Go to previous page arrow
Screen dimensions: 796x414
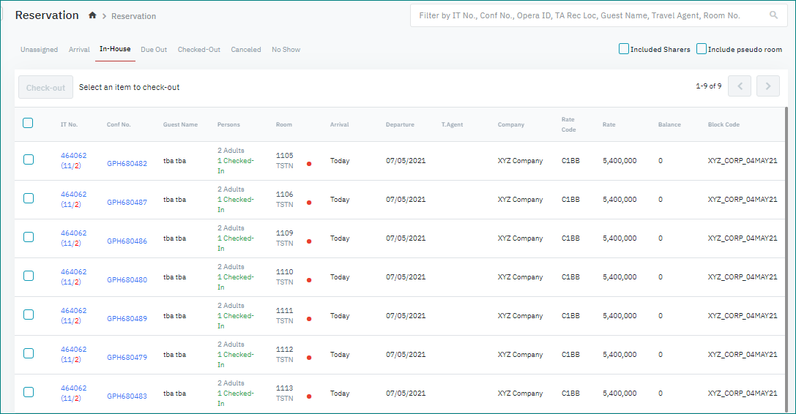740,86
